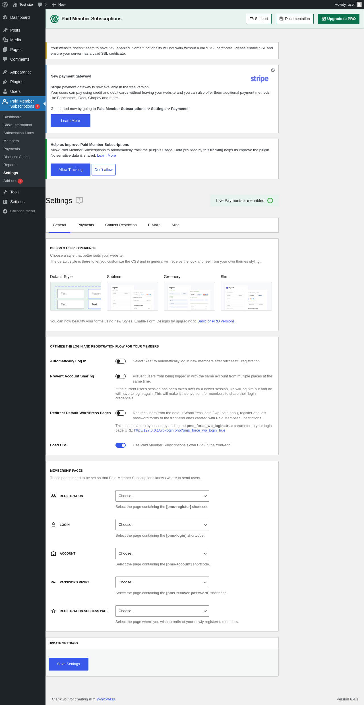This screenshot has width=364, height=705.
Task: Toggle Automatically Log In switch
Action: pyautogui.click(x=121, y=361)
